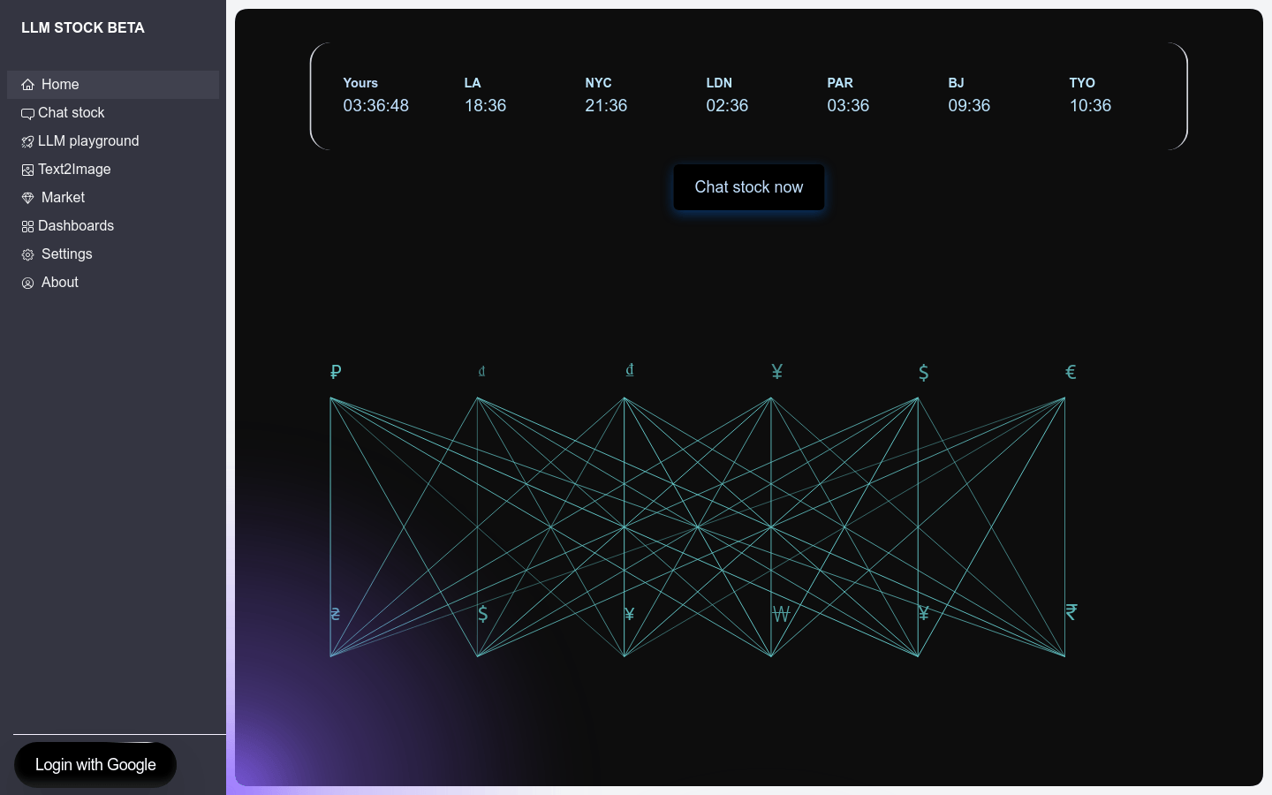The height and width of the screenshot is (795, 1272).
Task: Click the NYC time 21:36
Action: pyautogui.click(x=606, y=106)
